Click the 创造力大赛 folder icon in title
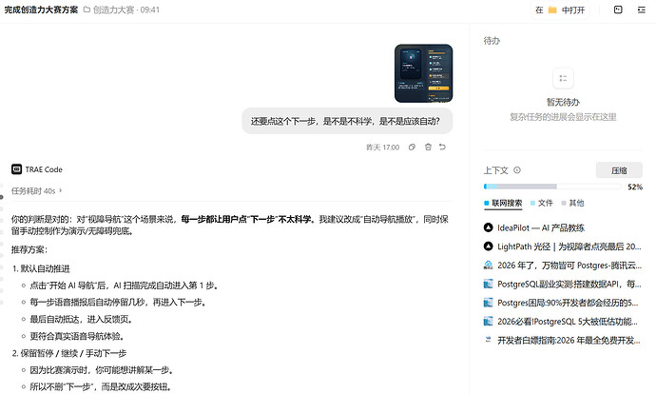656x394 pixels. coord(87,10)
